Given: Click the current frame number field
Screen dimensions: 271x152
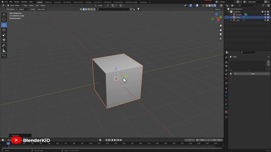Looking at the screenshot, I should tap(190, 140).
